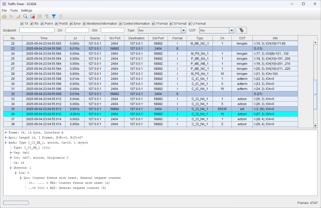The width and height of the screenshot is (321, 208).
Task: Click the greyed-out document export icon
Action: click(x=61, y=16)
